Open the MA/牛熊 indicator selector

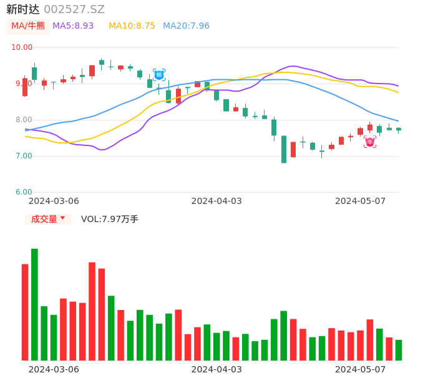pos(28,26)
